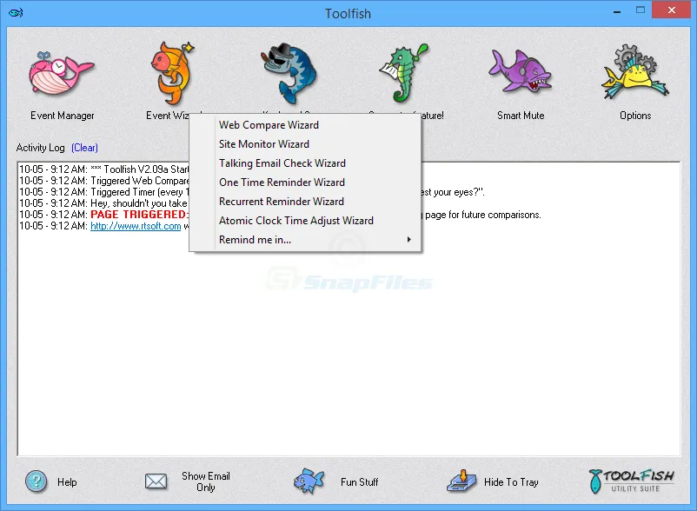Click the Fun Stuff label

[x=359, y=482]
